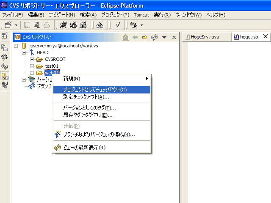Image resolution: width=271 pixels, height=203 pixels.
Task: Expand the CVSROOT folder
Action: coord(32,59)
